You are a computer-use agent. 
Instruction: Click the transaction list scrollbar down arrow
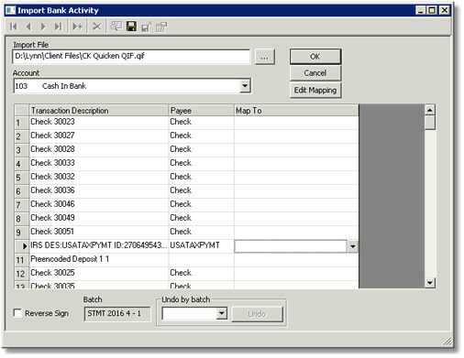click(430, 283)
